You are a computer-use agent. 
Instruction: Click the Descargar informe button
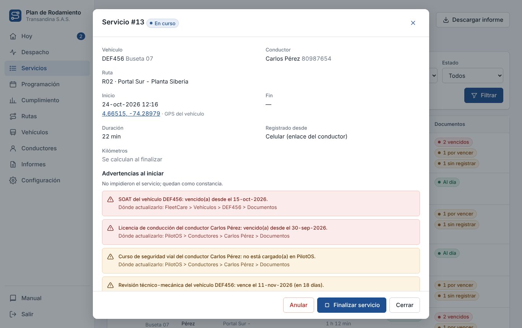point(473,20)
